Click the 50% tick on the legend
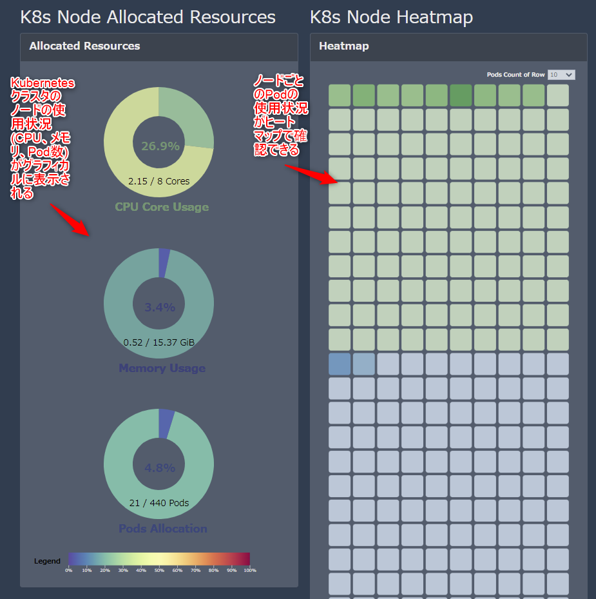The width and height of the screenshot is (596, 599). click(x=159, y=571)
